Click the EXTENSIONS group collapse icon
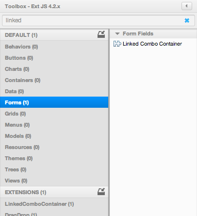This screenshot has height=216, width=197. tap(101, 192)
